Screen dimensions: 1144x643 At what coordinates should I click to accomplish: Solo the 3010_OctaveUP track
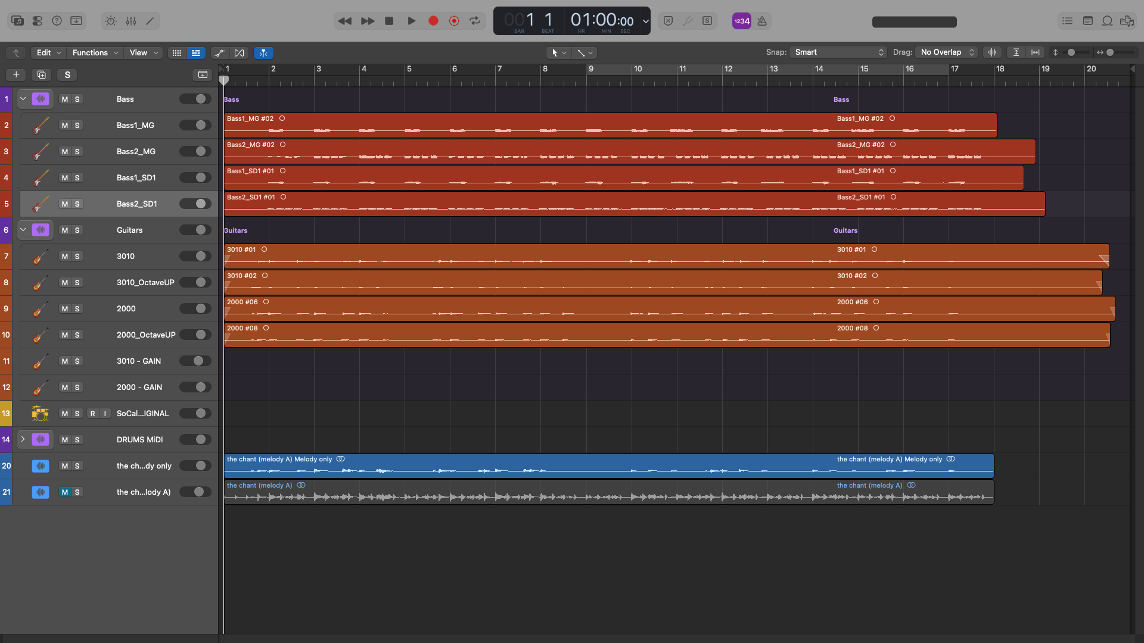point(77,283)
